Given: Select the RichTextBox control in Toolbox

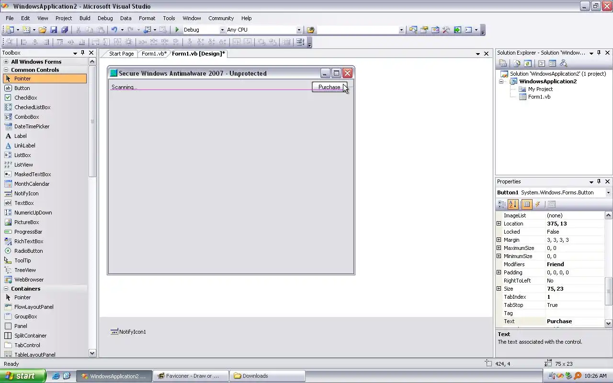Looking at the screenshot, I should 45,241.
